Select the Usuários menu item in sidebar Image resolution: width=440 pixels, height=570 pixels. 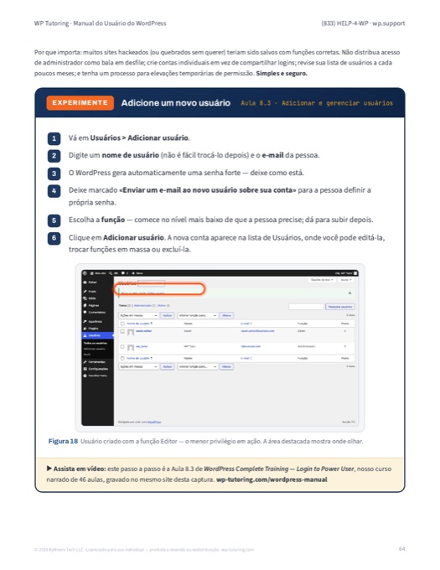(97, 335)
